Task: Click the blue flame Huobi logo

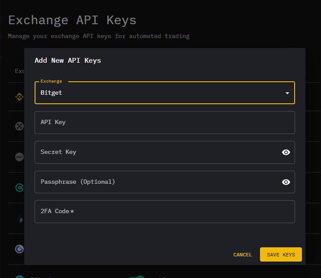Action: (x=19, y=219)
